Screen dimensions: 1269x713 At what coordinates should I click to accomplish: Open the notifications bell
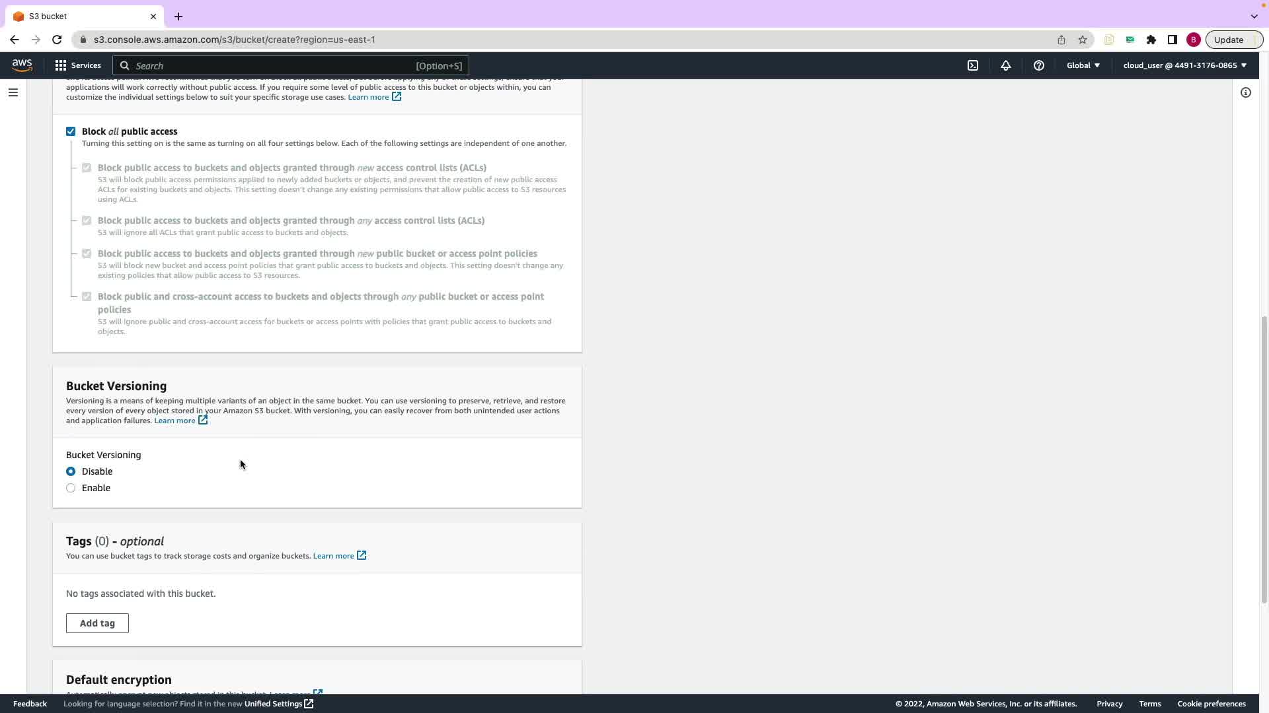pos(1005,65)
